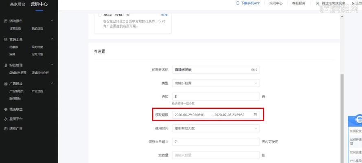Switch to 商家后台 tab

[x=18, y=4]
